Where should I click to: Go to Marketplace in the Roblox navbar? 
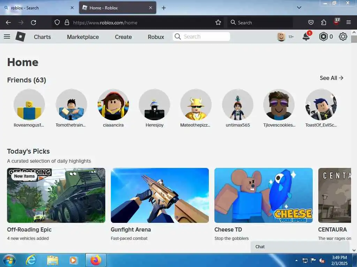pos(83,37)
